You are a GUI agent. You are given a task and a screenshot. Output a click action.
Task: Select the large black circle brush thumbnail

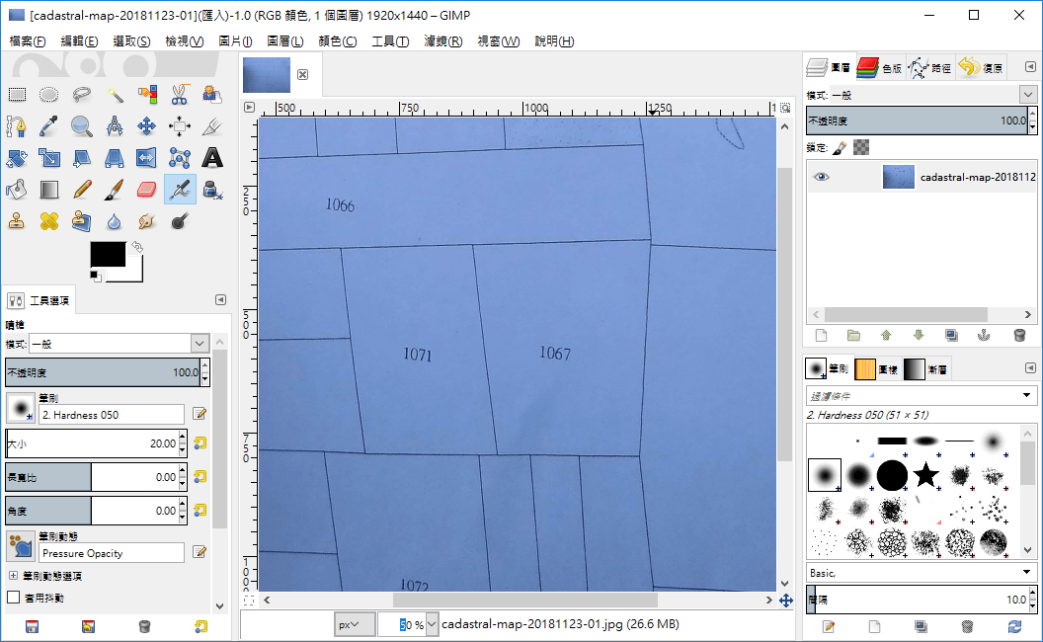[891, 474]
